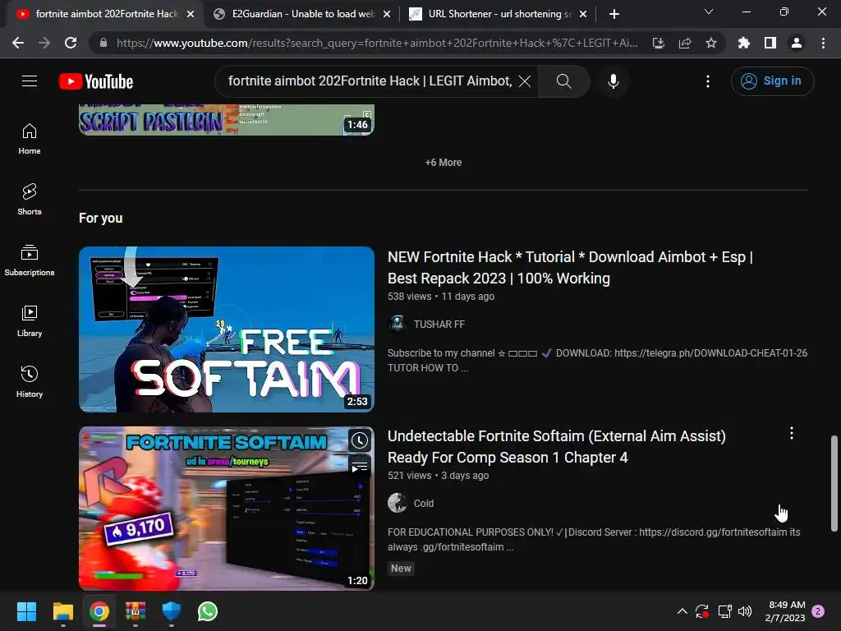Open Chrome three-dot menu
Image resolution: width=841 pixels, height=631 pixels.
coord(823,43)
